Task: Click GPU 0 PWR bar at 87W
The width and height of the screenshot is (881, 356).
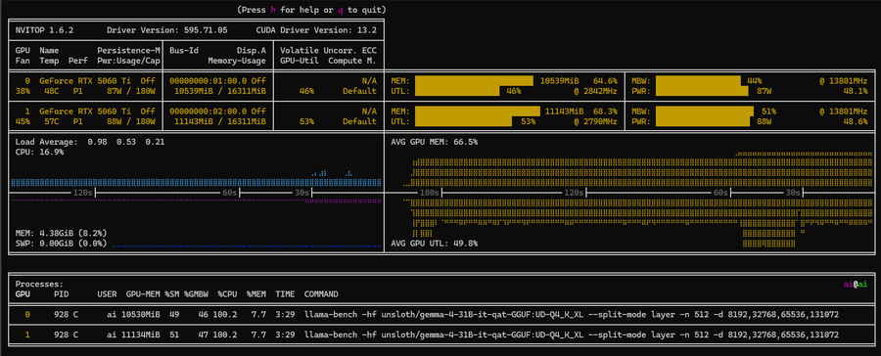Action: 701,90
